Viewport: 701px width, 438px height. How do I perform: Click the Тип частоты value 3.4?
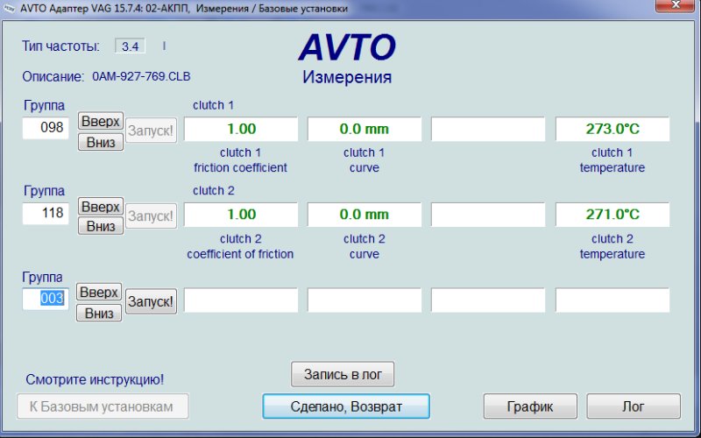130,46
